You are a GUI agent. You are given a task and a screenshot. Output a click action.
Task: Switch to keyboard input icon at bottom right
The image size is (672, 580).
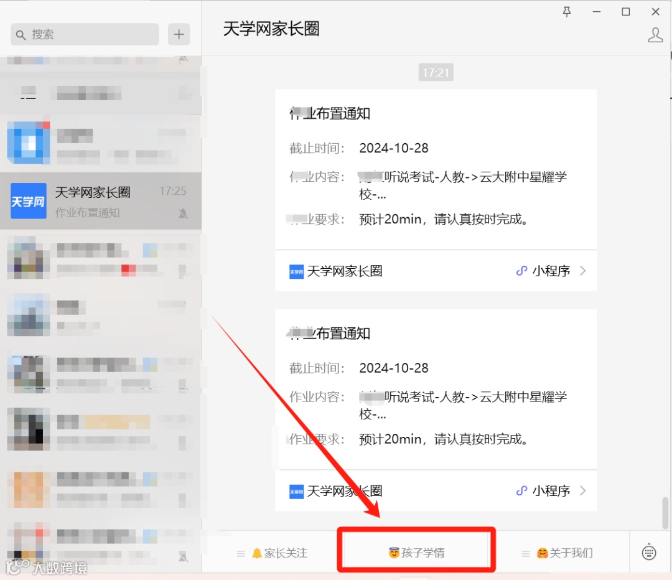[x=649, y=552]
